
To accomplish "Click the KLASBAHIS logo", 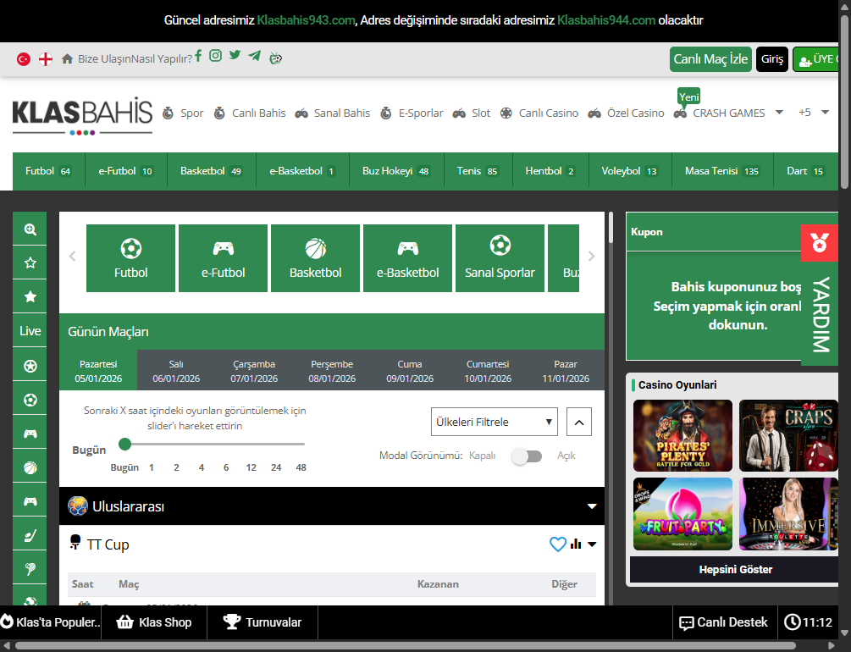I will click(x=82, y=116).
